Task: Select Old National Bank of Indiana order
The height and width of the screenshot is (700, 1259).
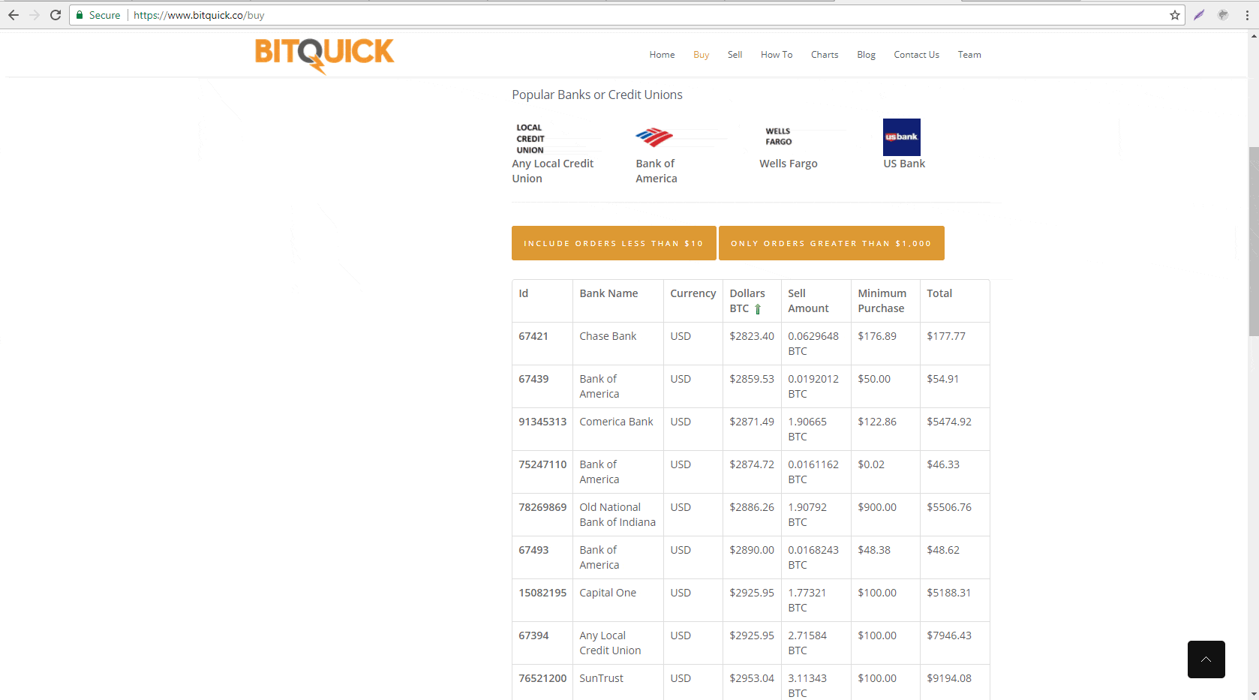Action: coord(750,515)
